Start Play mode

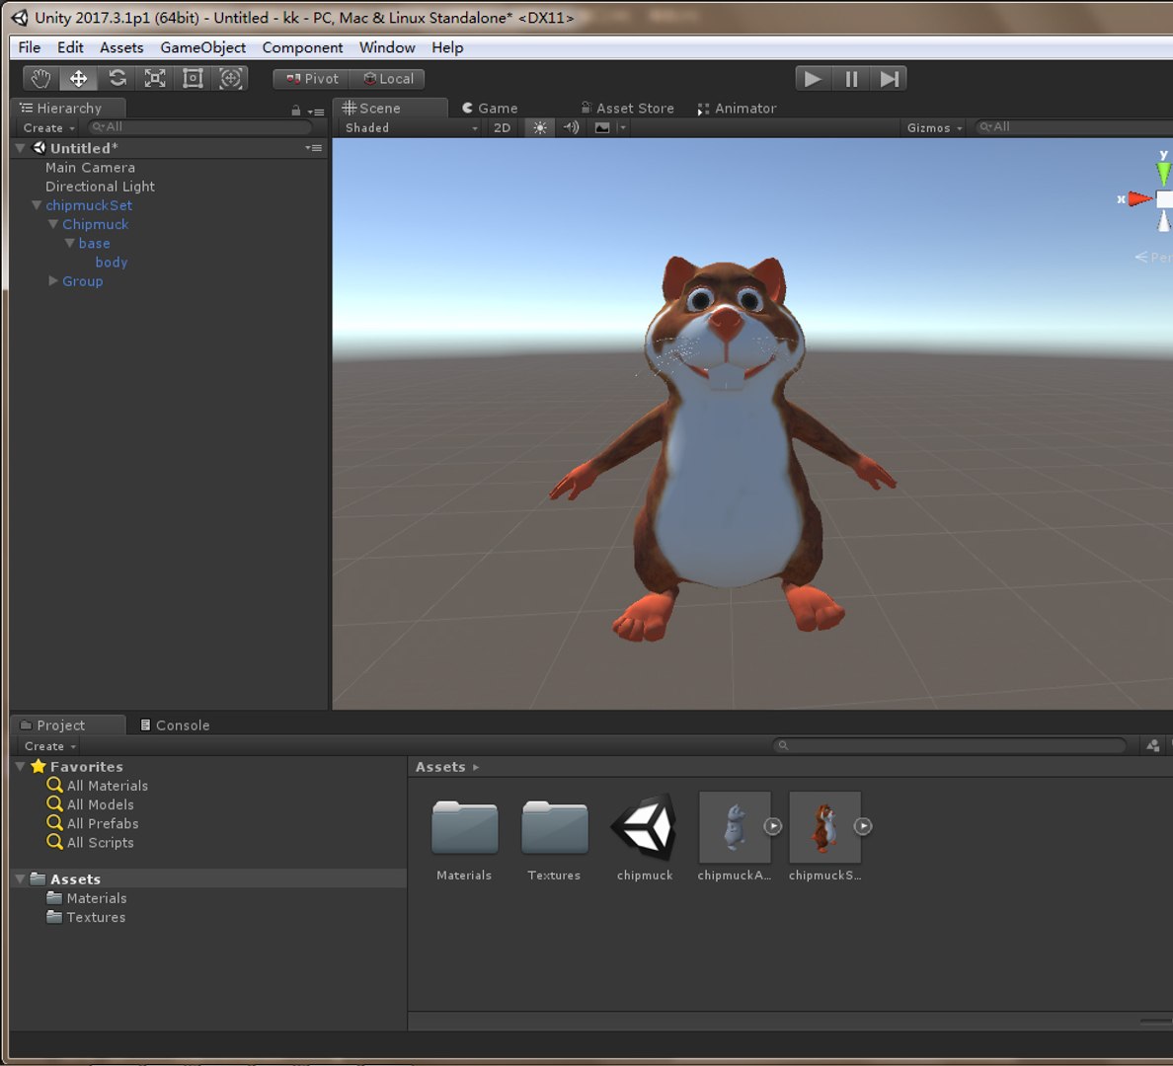coord(813,79)
